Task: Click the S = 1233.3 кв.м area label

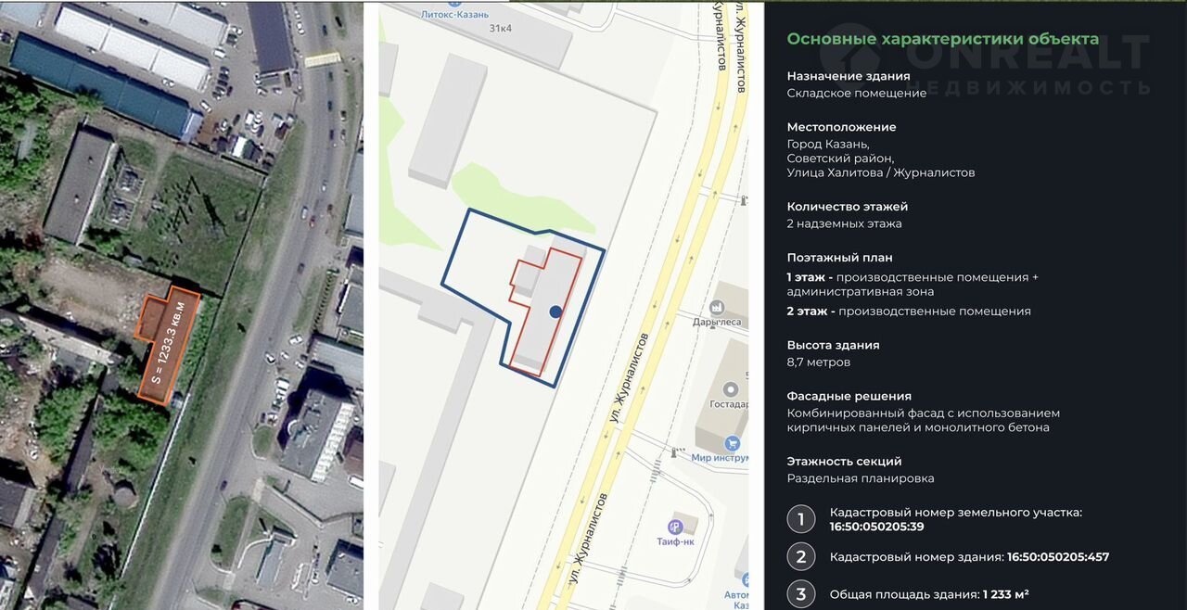Action: click(x=168, y=344)
